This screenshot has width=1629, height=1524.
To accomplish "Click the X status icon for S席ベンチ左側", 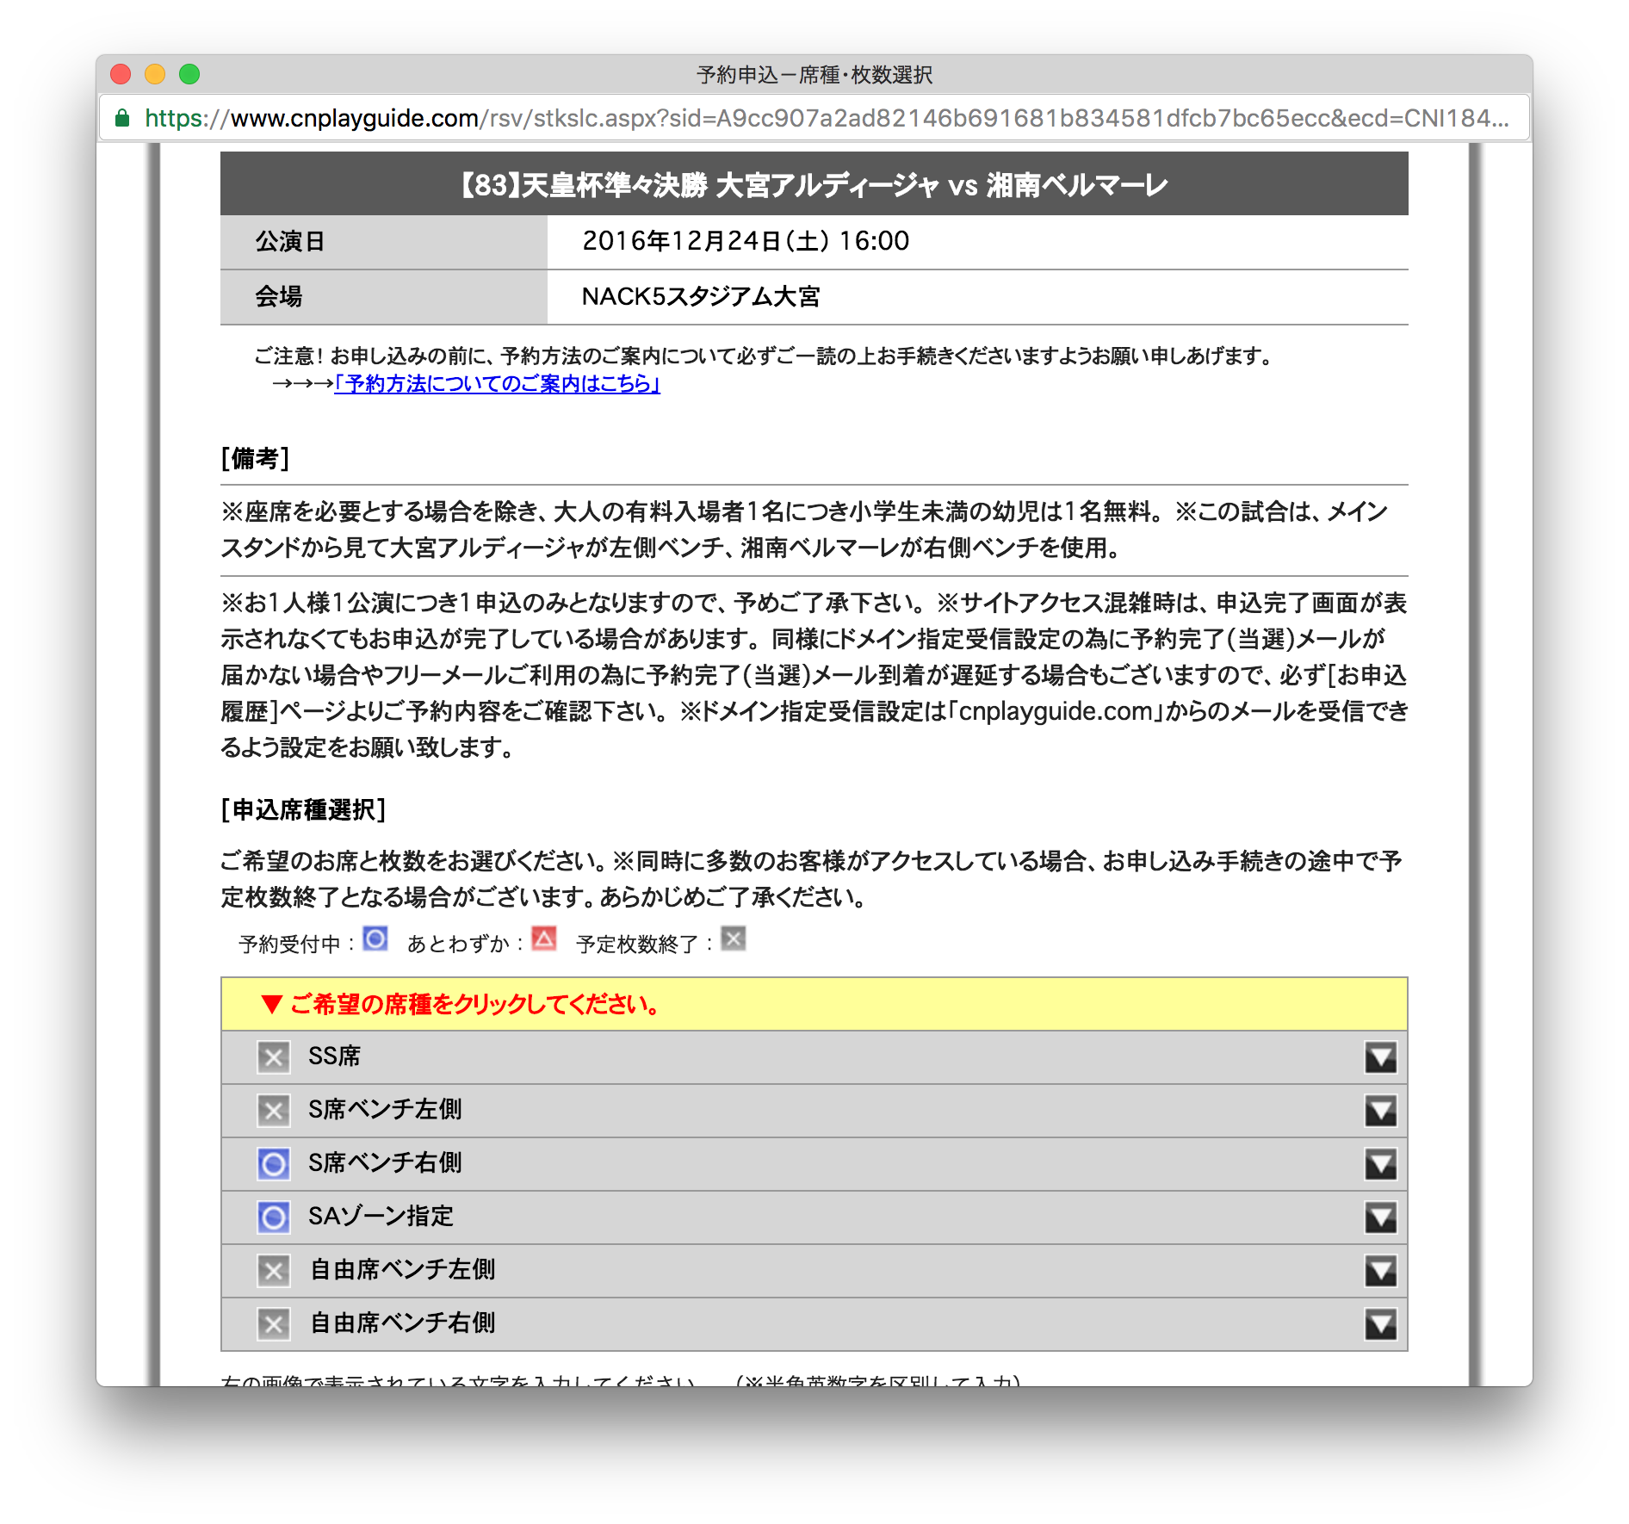I will click(x=273, y=1111).
